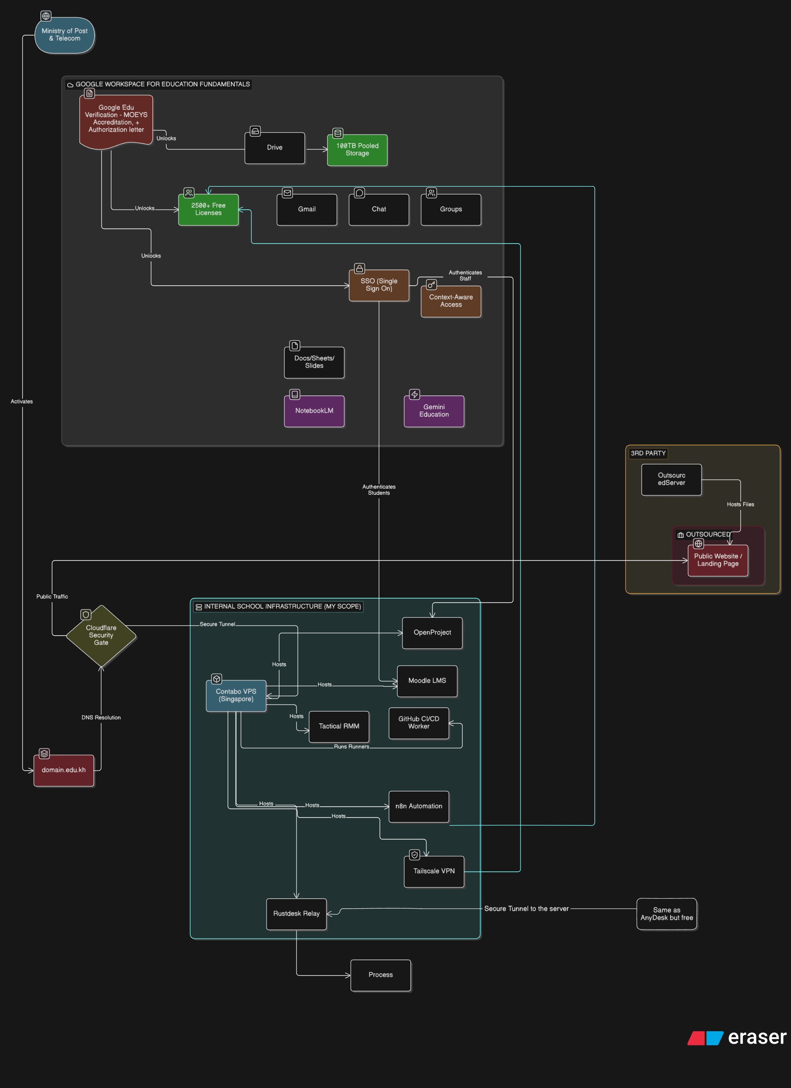791x1088 pixels.
Task: Click the globe icon on Public Website node
Action: coord(699,544)
